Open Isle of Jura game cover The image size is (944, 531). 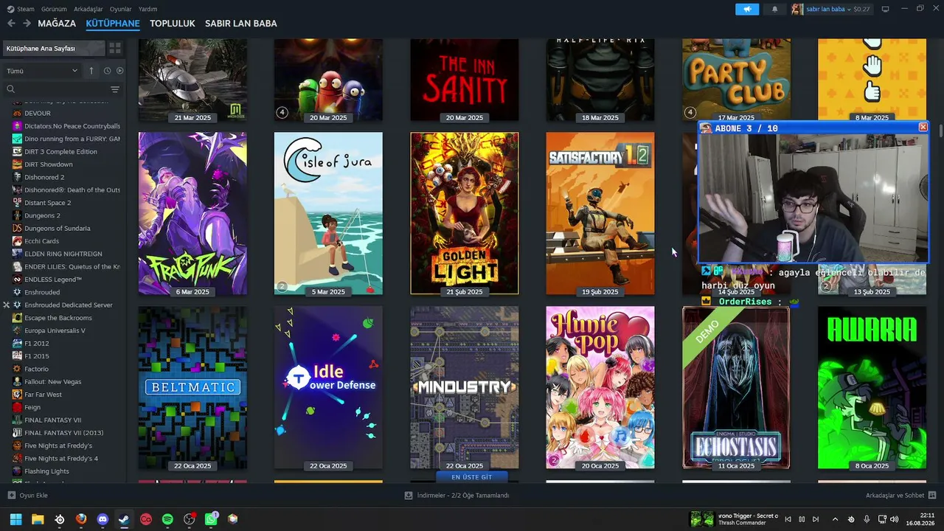pos(328,213)
